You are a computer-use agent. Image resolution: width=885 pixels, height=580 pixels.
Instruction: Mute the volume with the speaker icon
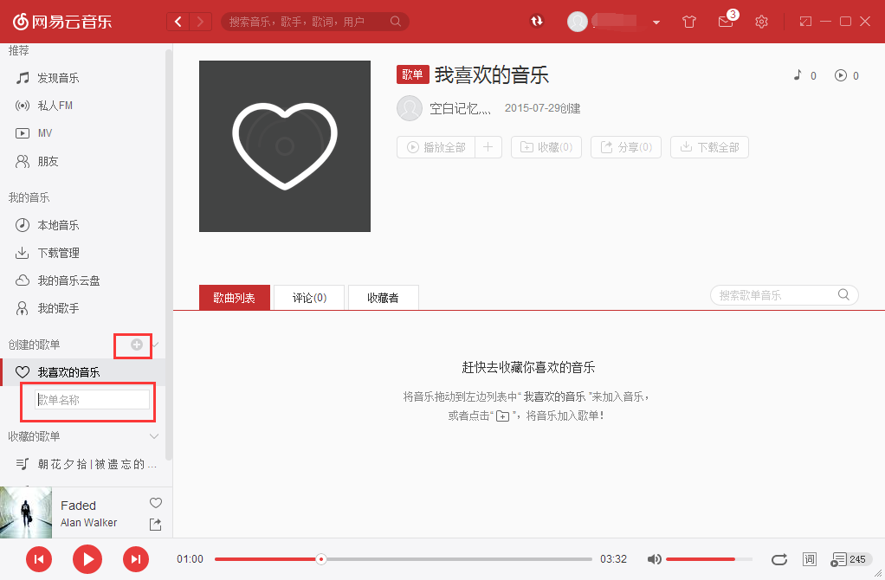[655, 559]
